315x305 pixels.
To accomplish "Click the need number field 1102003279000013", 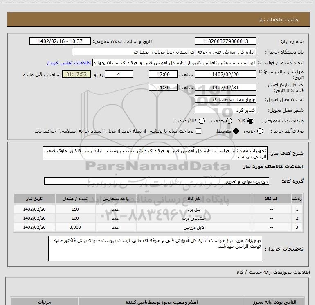I will (225, 41).
